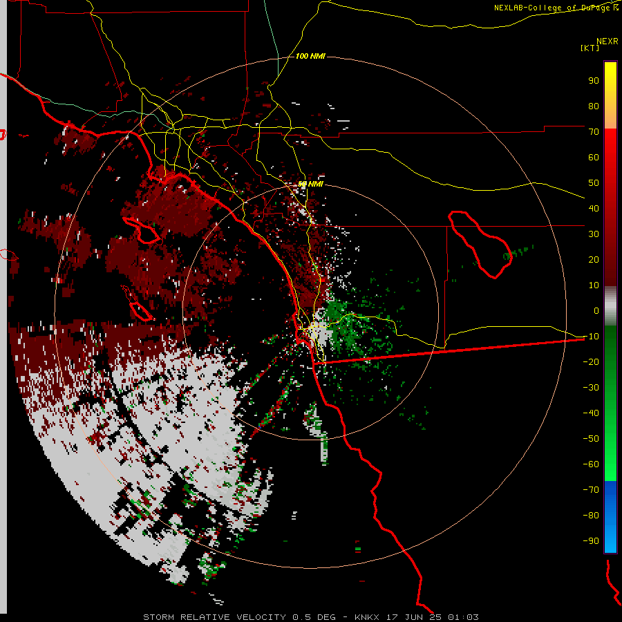Pick the yellow-orange segment of color bar
This screenshot has width=622, height=622.
point(610,95)
